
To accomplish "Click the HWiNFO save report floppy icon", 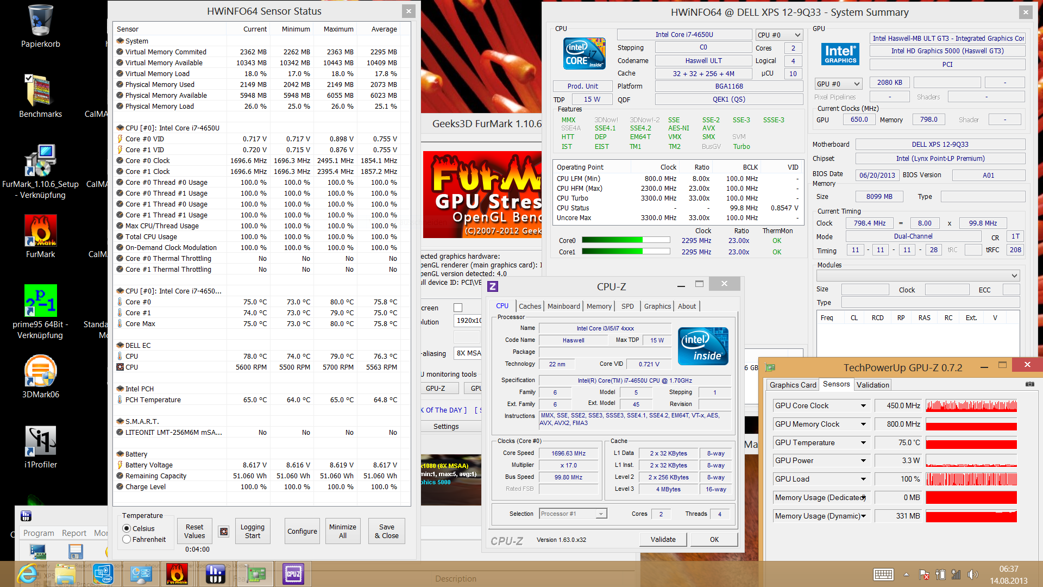I will click(x=76, y=552).
